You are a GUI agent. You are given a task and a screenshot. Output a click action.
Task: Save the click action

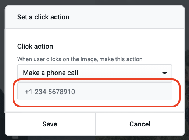coord(50,124)
